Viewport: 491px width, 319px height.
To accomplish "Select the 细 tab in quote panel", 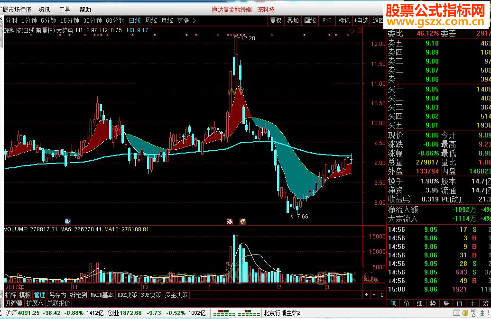I will tap(420, 303).
